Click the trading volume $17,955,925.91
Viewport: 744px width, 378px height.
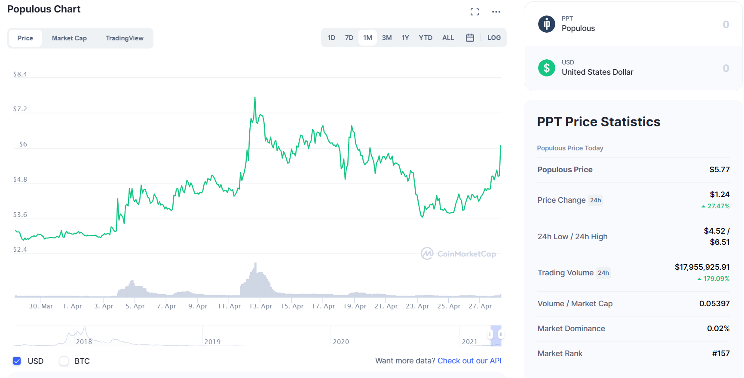coord(702,267)
